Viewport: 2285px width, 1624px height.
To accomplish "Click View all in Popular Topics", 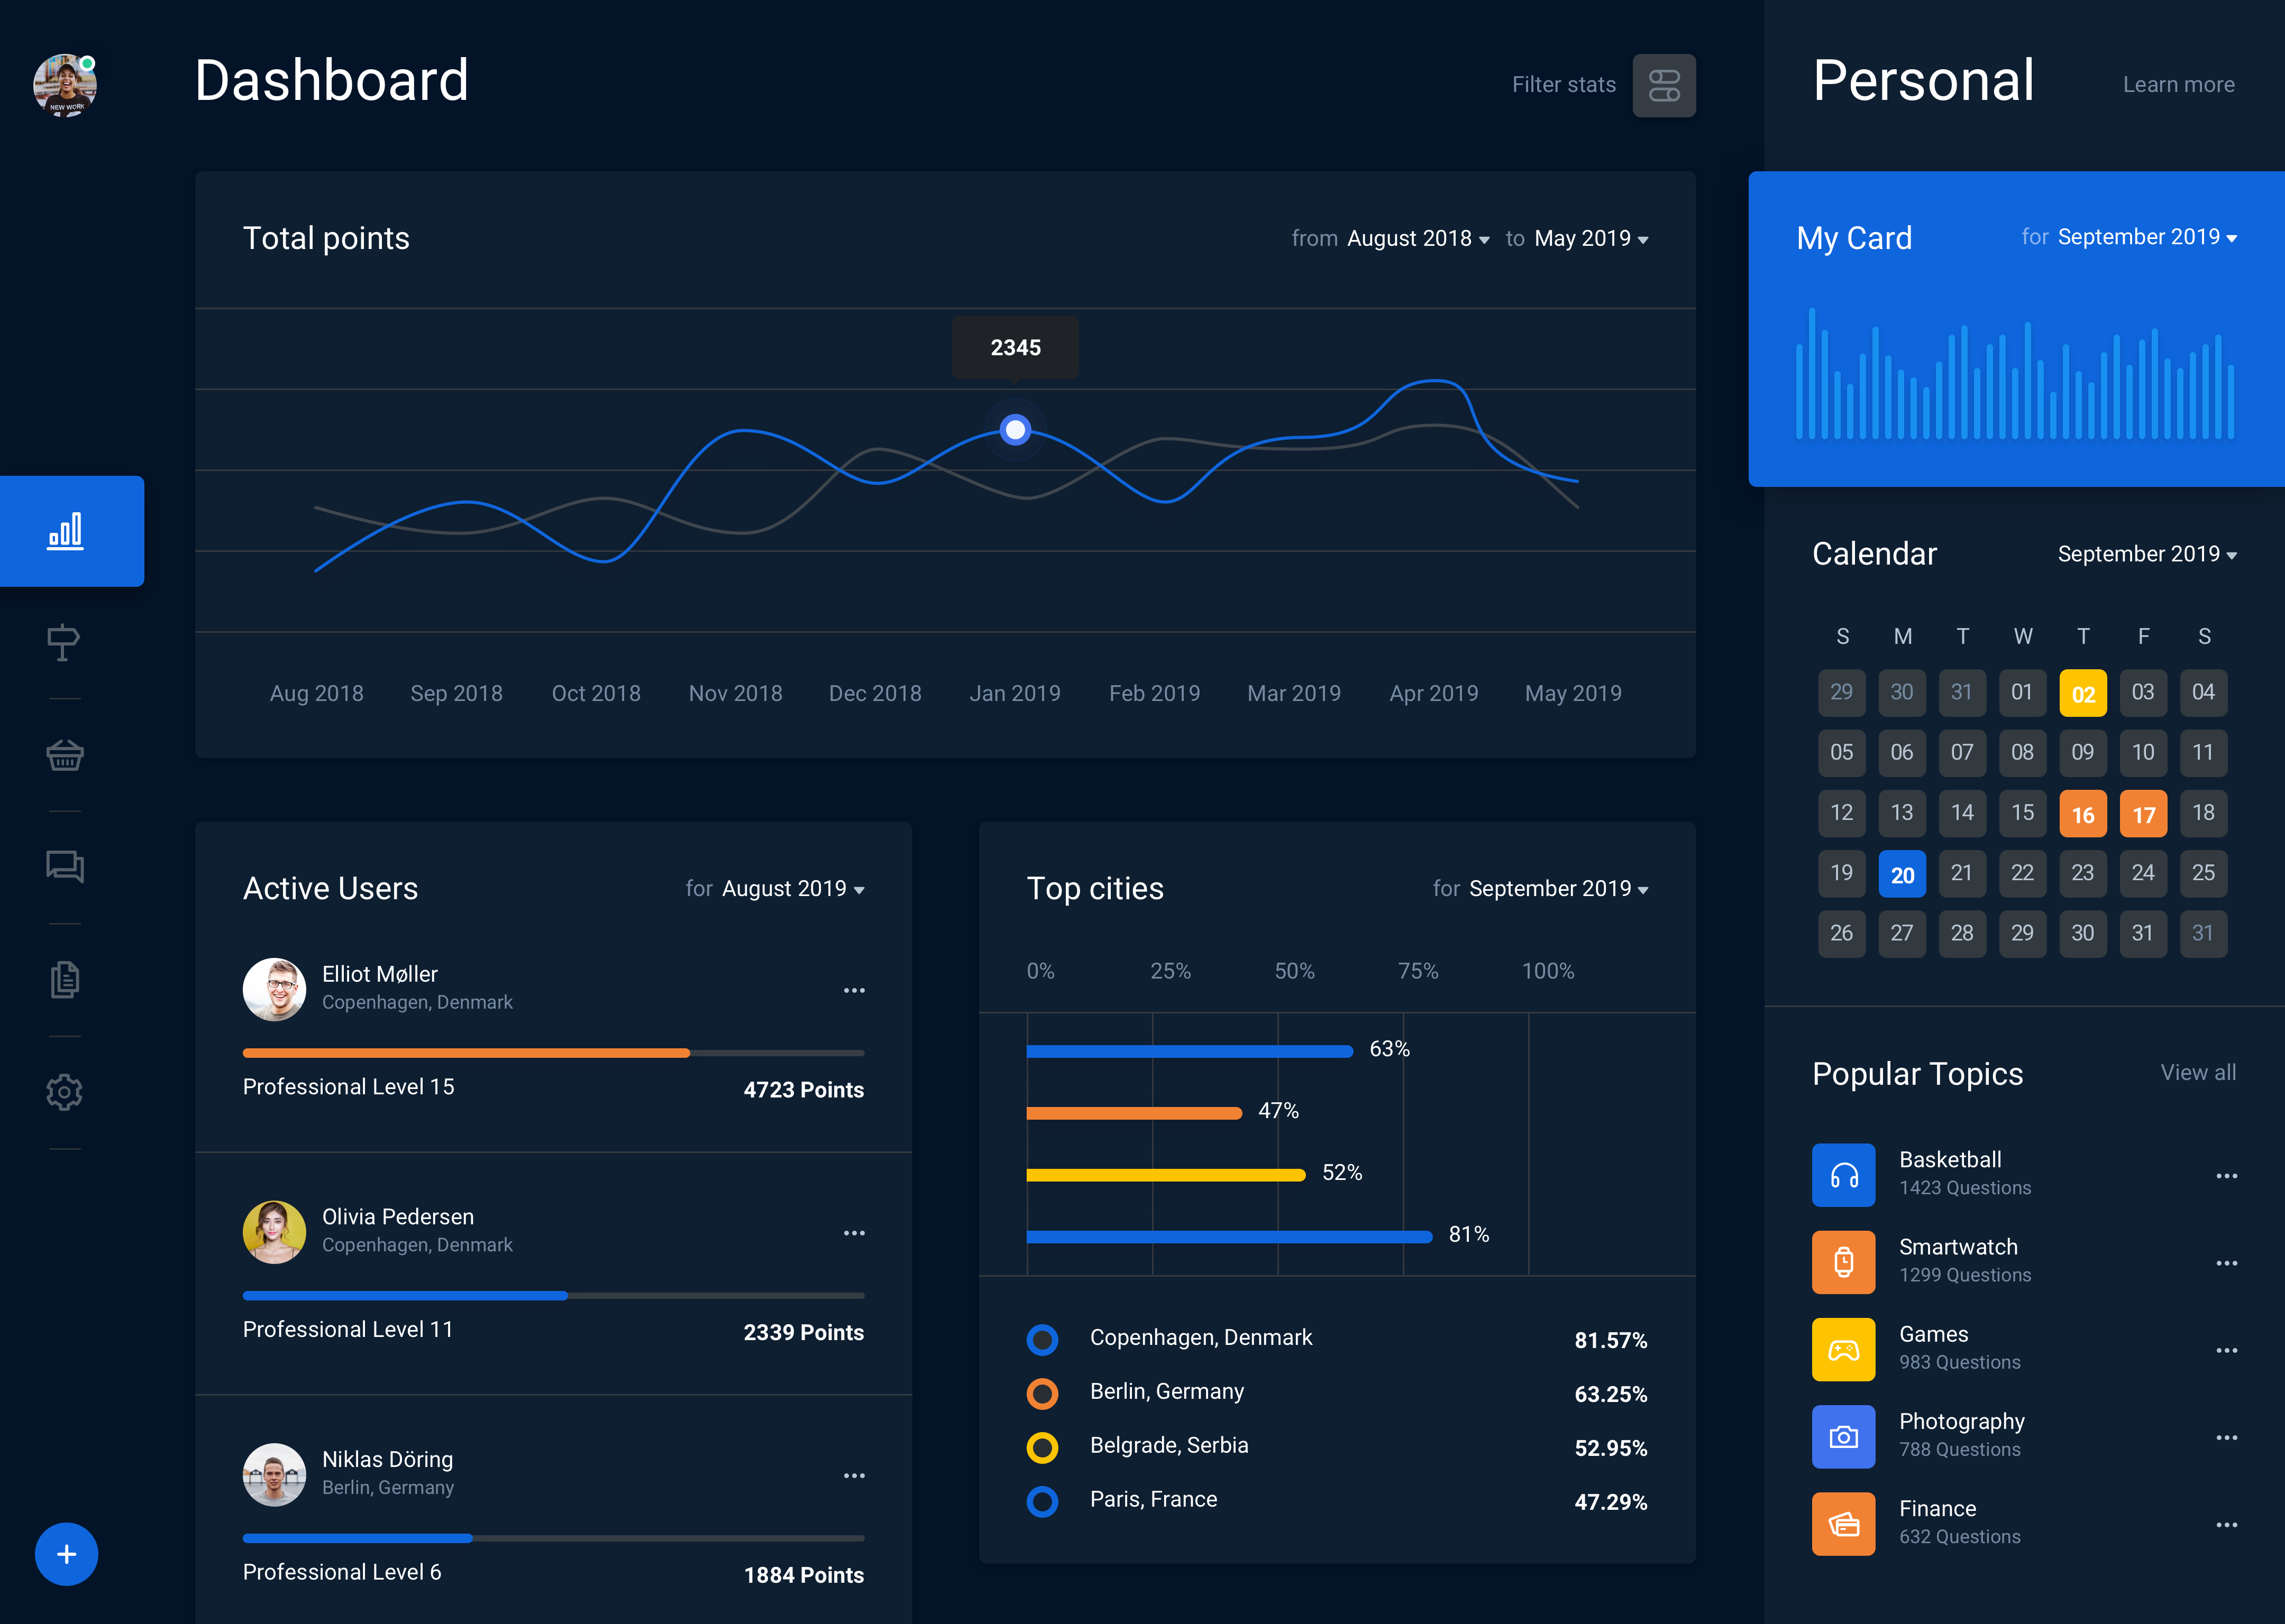I will click(x=2197, y=1073).
